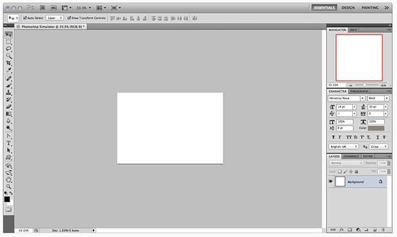Select the Pen tool

8,136
